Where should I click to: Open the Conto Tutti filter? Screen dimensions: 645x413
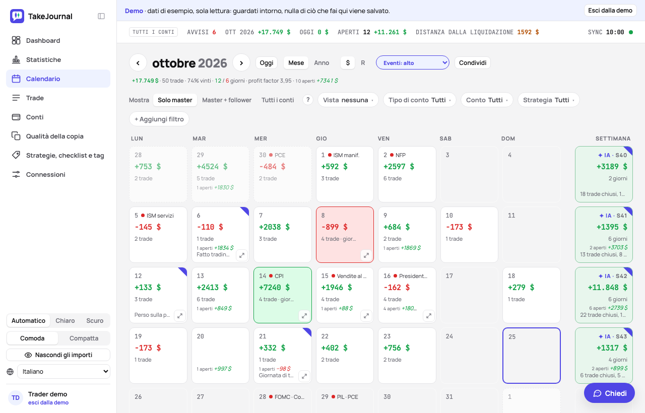(487, 100)
